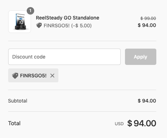Click the Total label
This screenshot has height=138, width=167.
click(x=14, y=123)
